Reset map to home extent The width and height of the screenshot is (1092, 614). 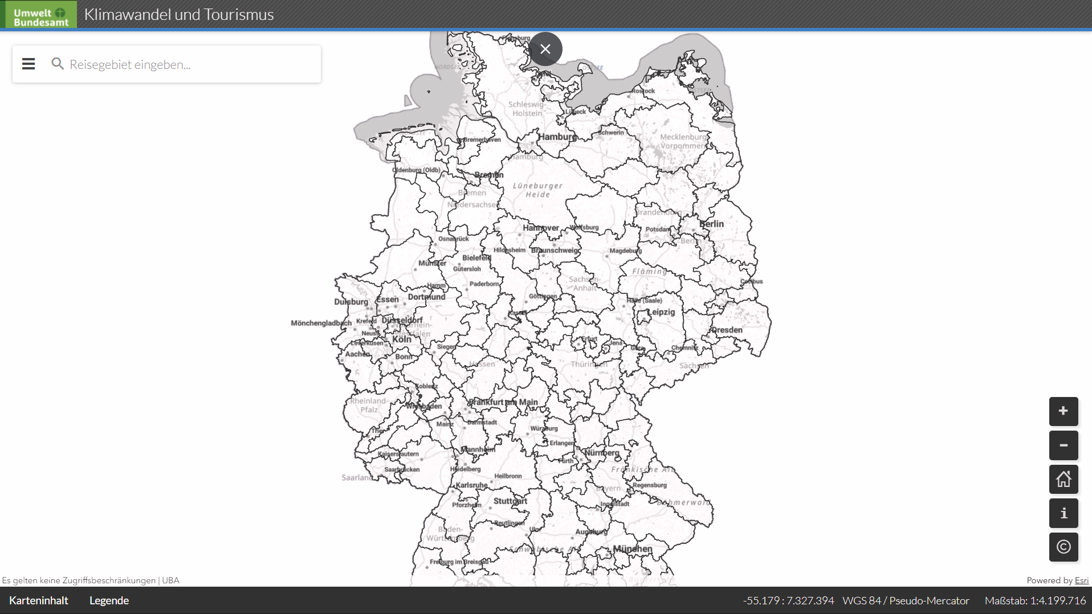point(1063,479)
